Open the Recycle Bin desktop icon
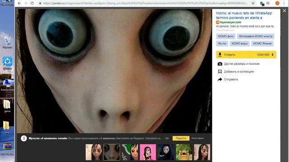Viewport: 289px width, 162px height. (7, 42)
